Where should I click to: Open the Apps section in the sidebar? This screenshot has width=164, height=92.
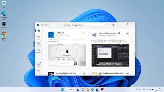click(x=39, y=38)
